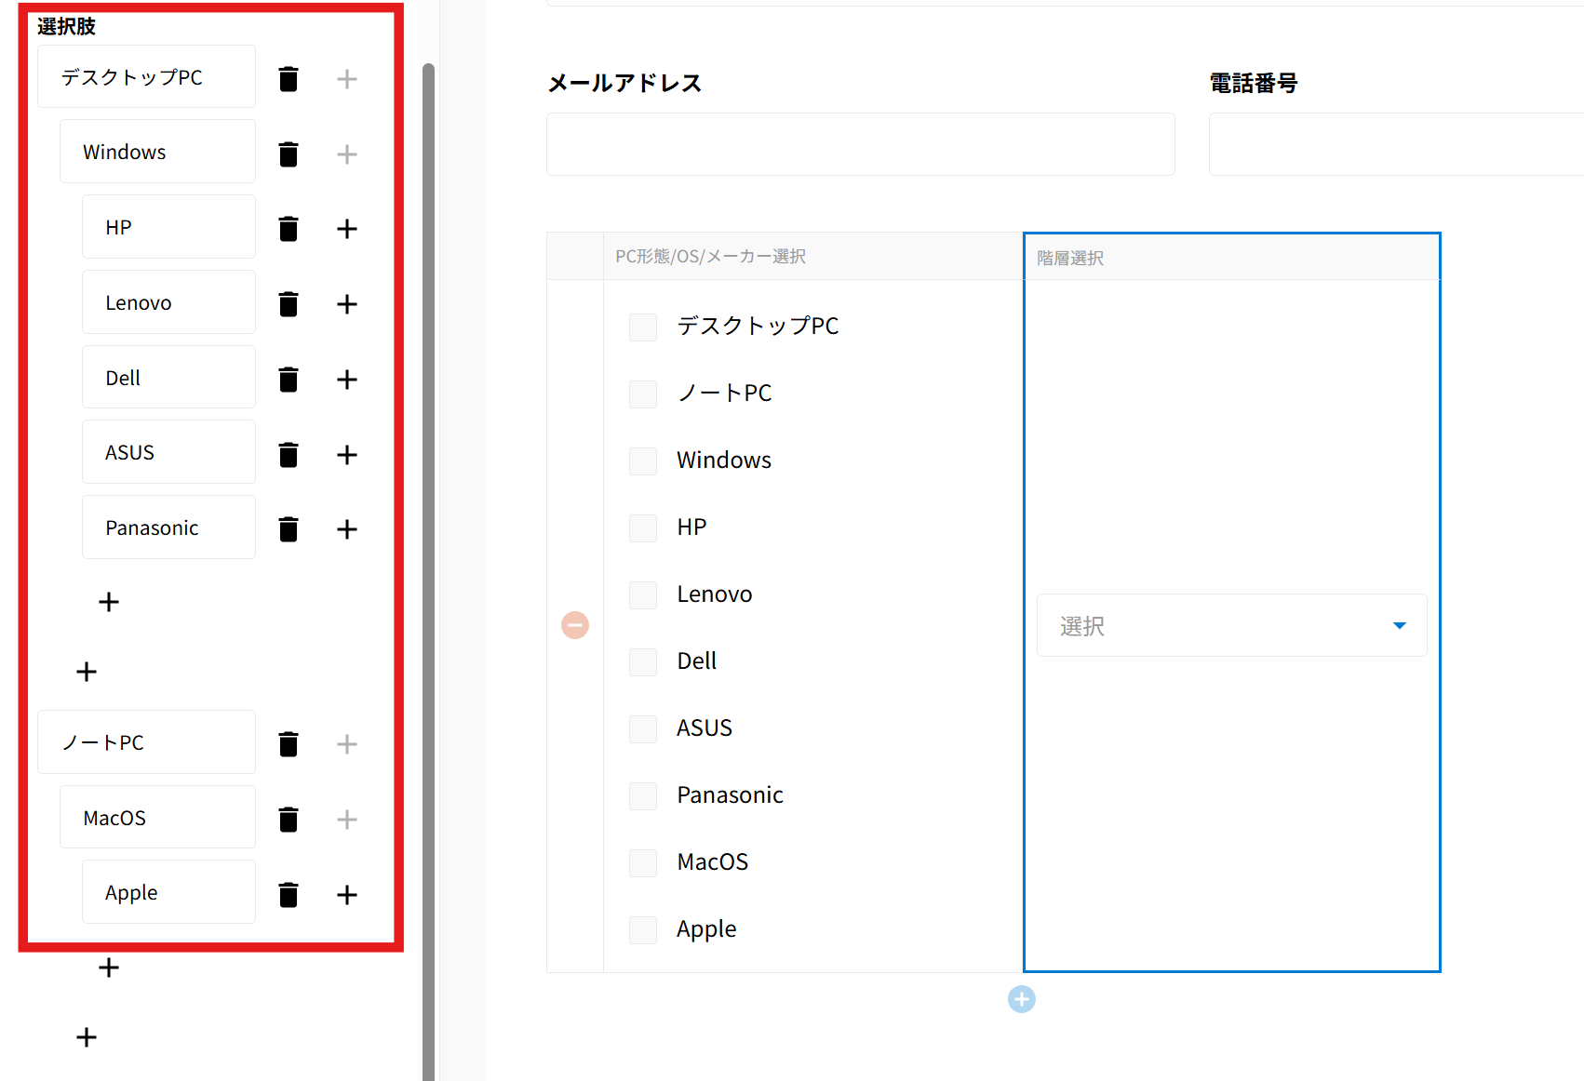Add option next to Apple
The image size is (1584, 1081).
[x=347, y=895]
